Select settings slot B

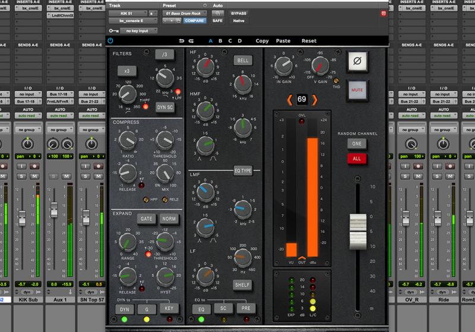pos(220,41)
